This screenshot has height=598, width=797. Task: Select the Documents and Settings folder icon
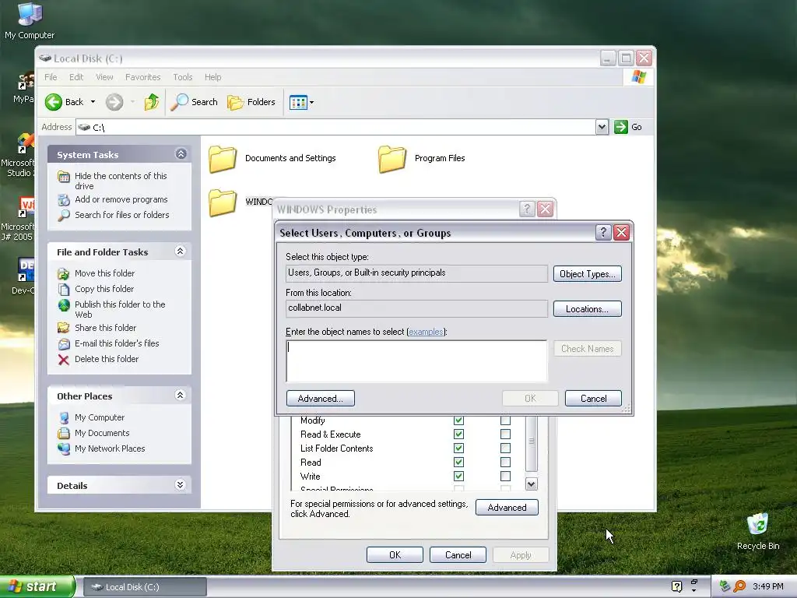click(x=223, y=159)
